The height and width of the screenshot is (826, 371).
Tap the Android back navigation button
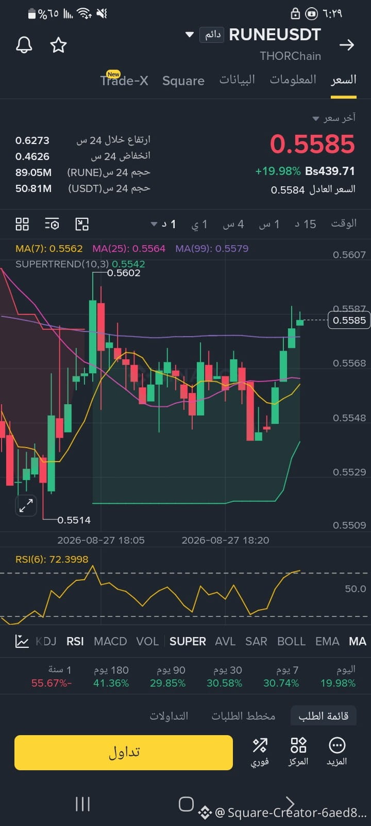click(x=290, y=804)
